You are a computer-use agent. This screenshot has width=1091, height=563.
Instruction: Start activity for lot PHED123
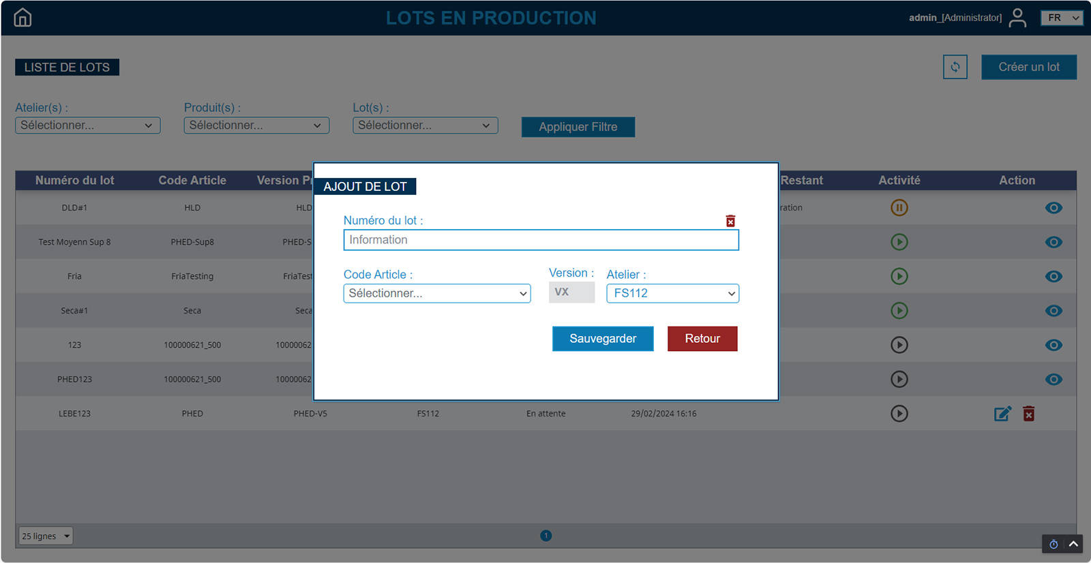(899, 379)
